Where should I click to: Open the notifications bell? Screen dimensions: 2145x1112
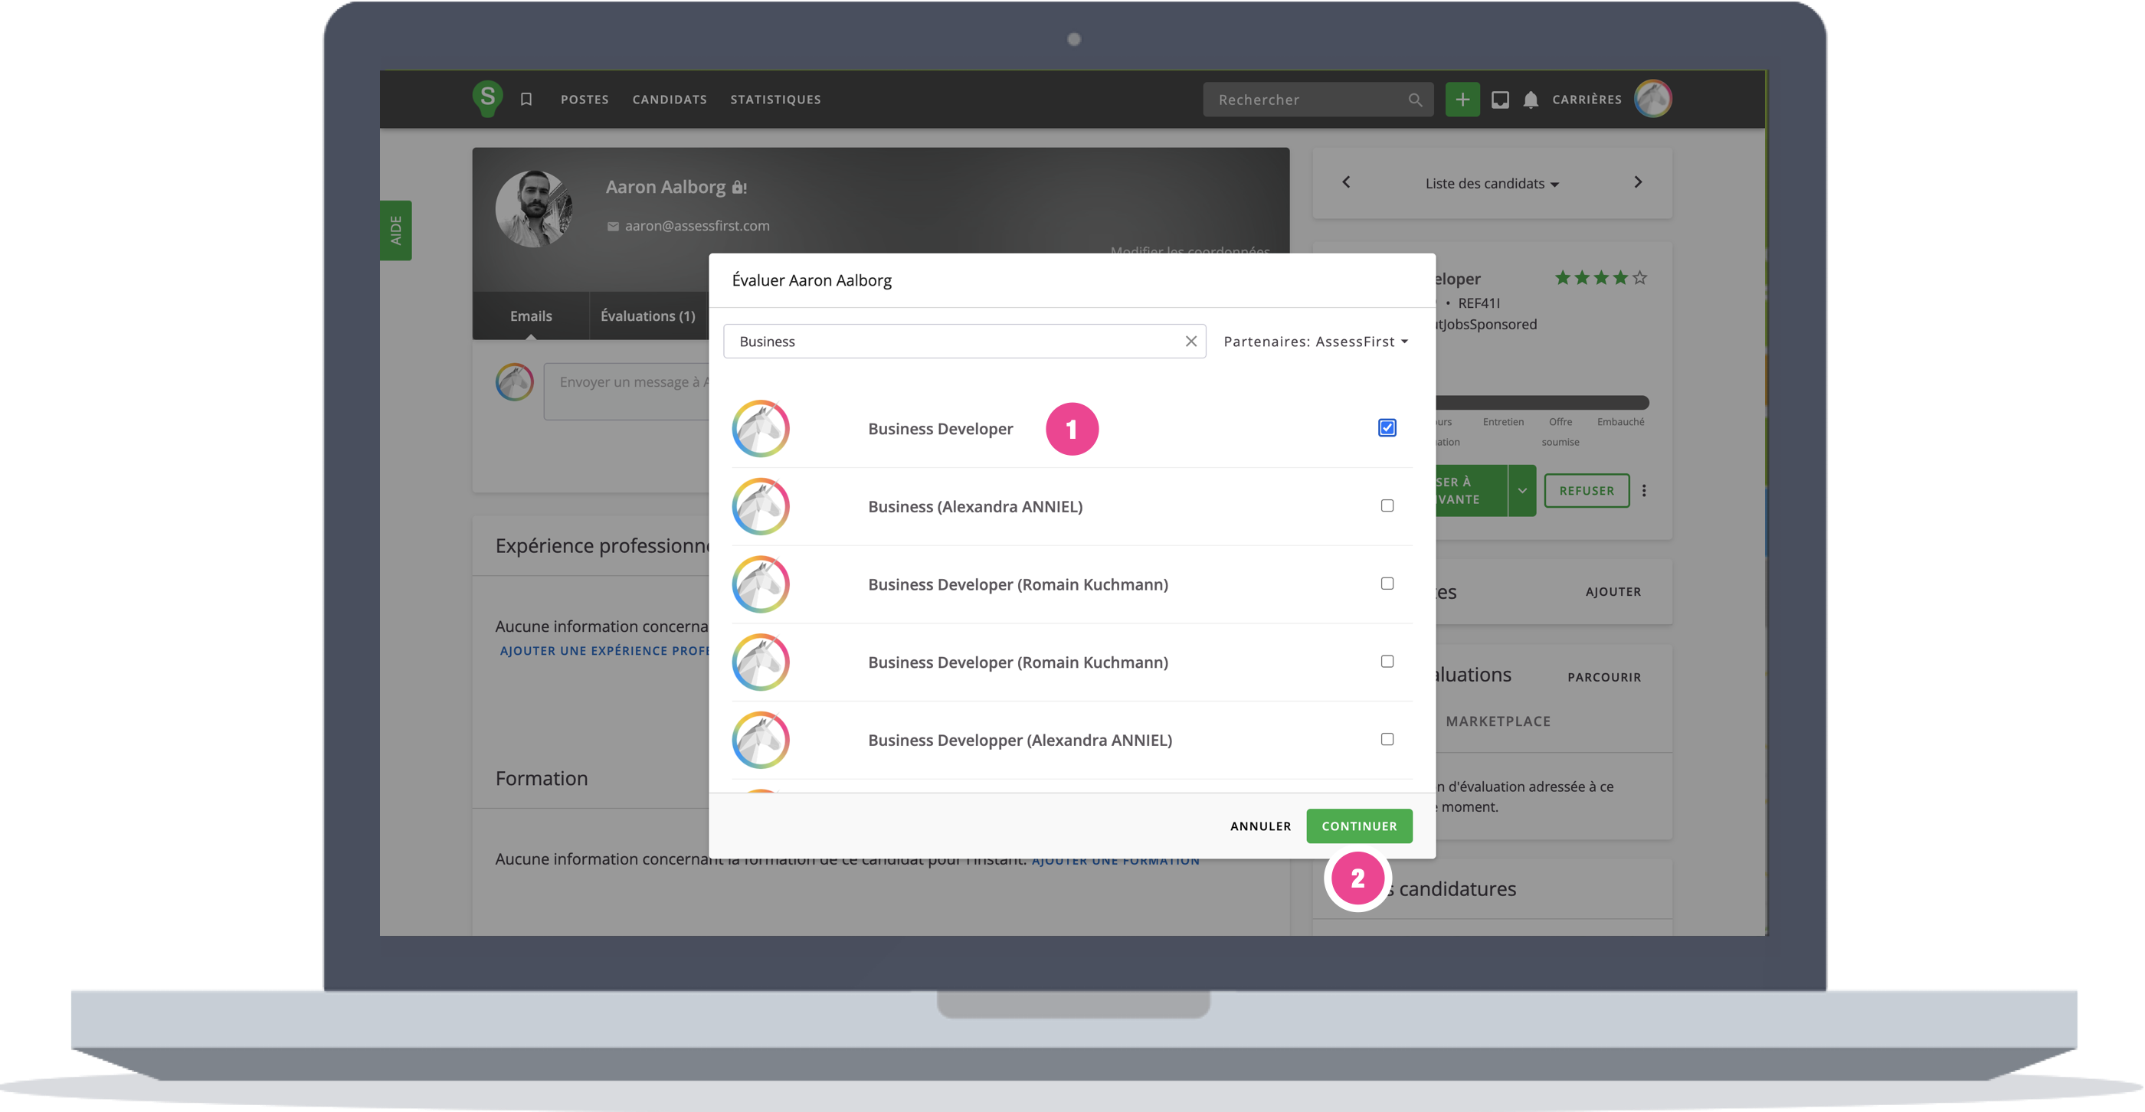pyautogui.click(x=1531, y=100)
